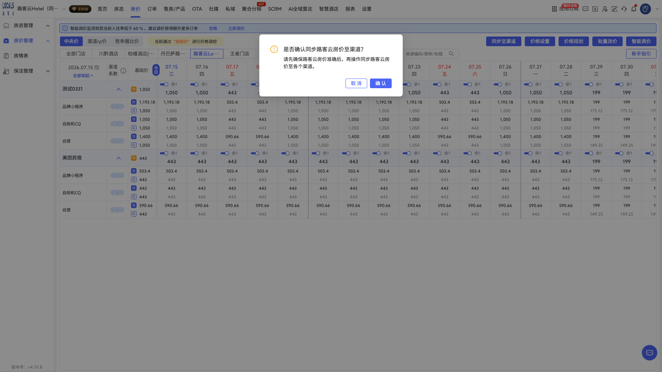Open the floating chat button

[x=650, y=353]
